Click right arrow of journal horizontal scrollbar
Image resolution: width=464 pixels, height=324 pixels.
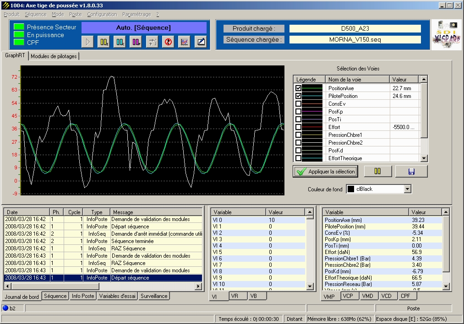pos(198,286)
